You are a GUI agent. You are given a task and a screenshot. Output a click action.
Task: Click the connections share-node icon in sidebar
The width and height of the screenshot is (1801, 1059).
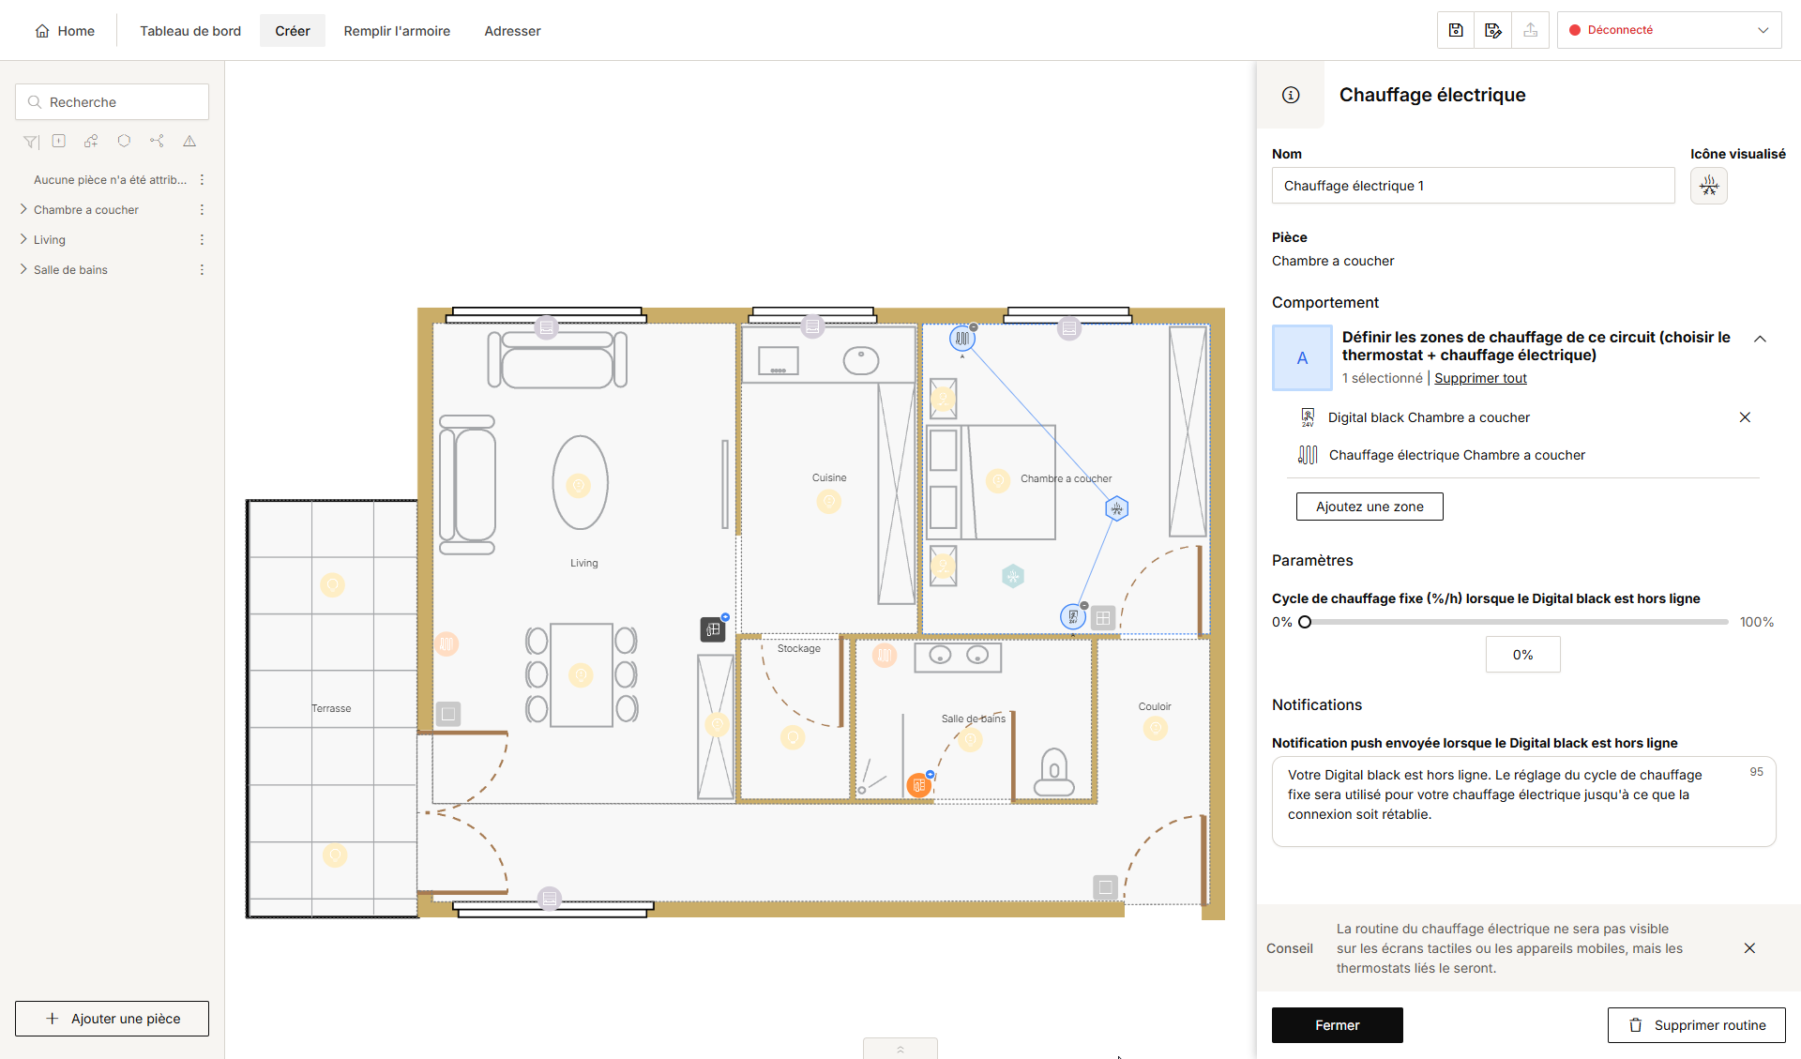[x=157, y=141]
